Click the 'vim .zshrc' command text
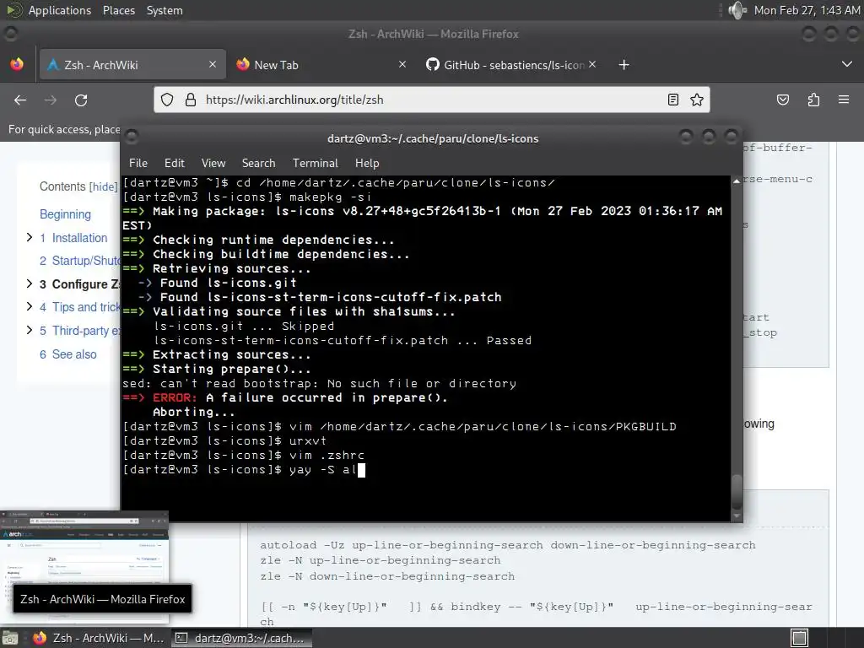Image resolution: width=864 pixels, height=648 pixels. click(x=327, y=456)
